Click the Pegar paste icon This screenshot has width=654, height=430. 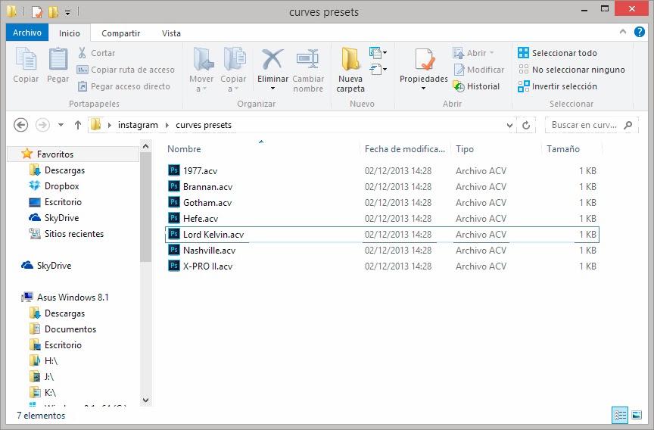coord(58,59)
